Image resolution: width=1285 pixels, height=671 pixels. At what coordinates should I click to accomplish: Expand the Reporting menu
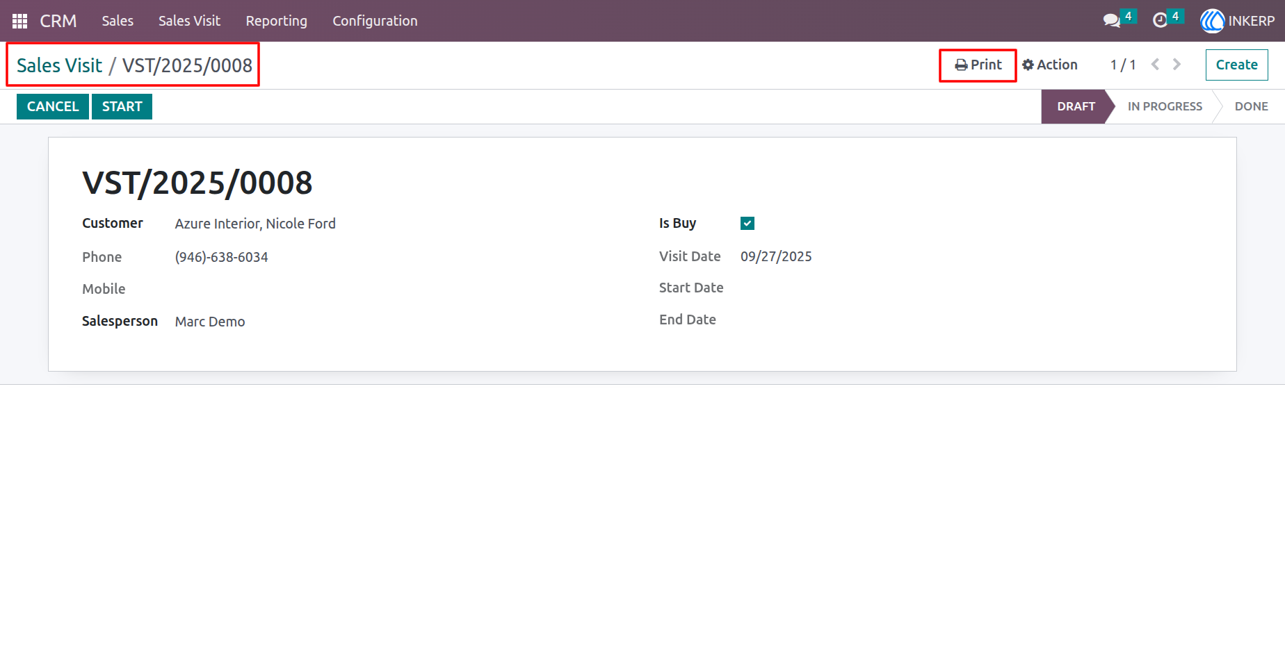tap(276, 21)
